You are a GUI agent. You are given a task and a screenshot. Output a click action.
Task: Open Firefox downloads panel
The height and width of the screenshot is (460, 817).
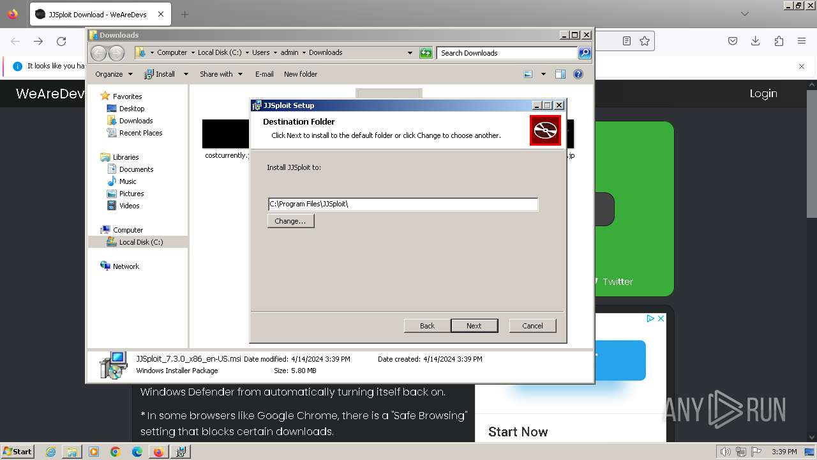(756, 42)
